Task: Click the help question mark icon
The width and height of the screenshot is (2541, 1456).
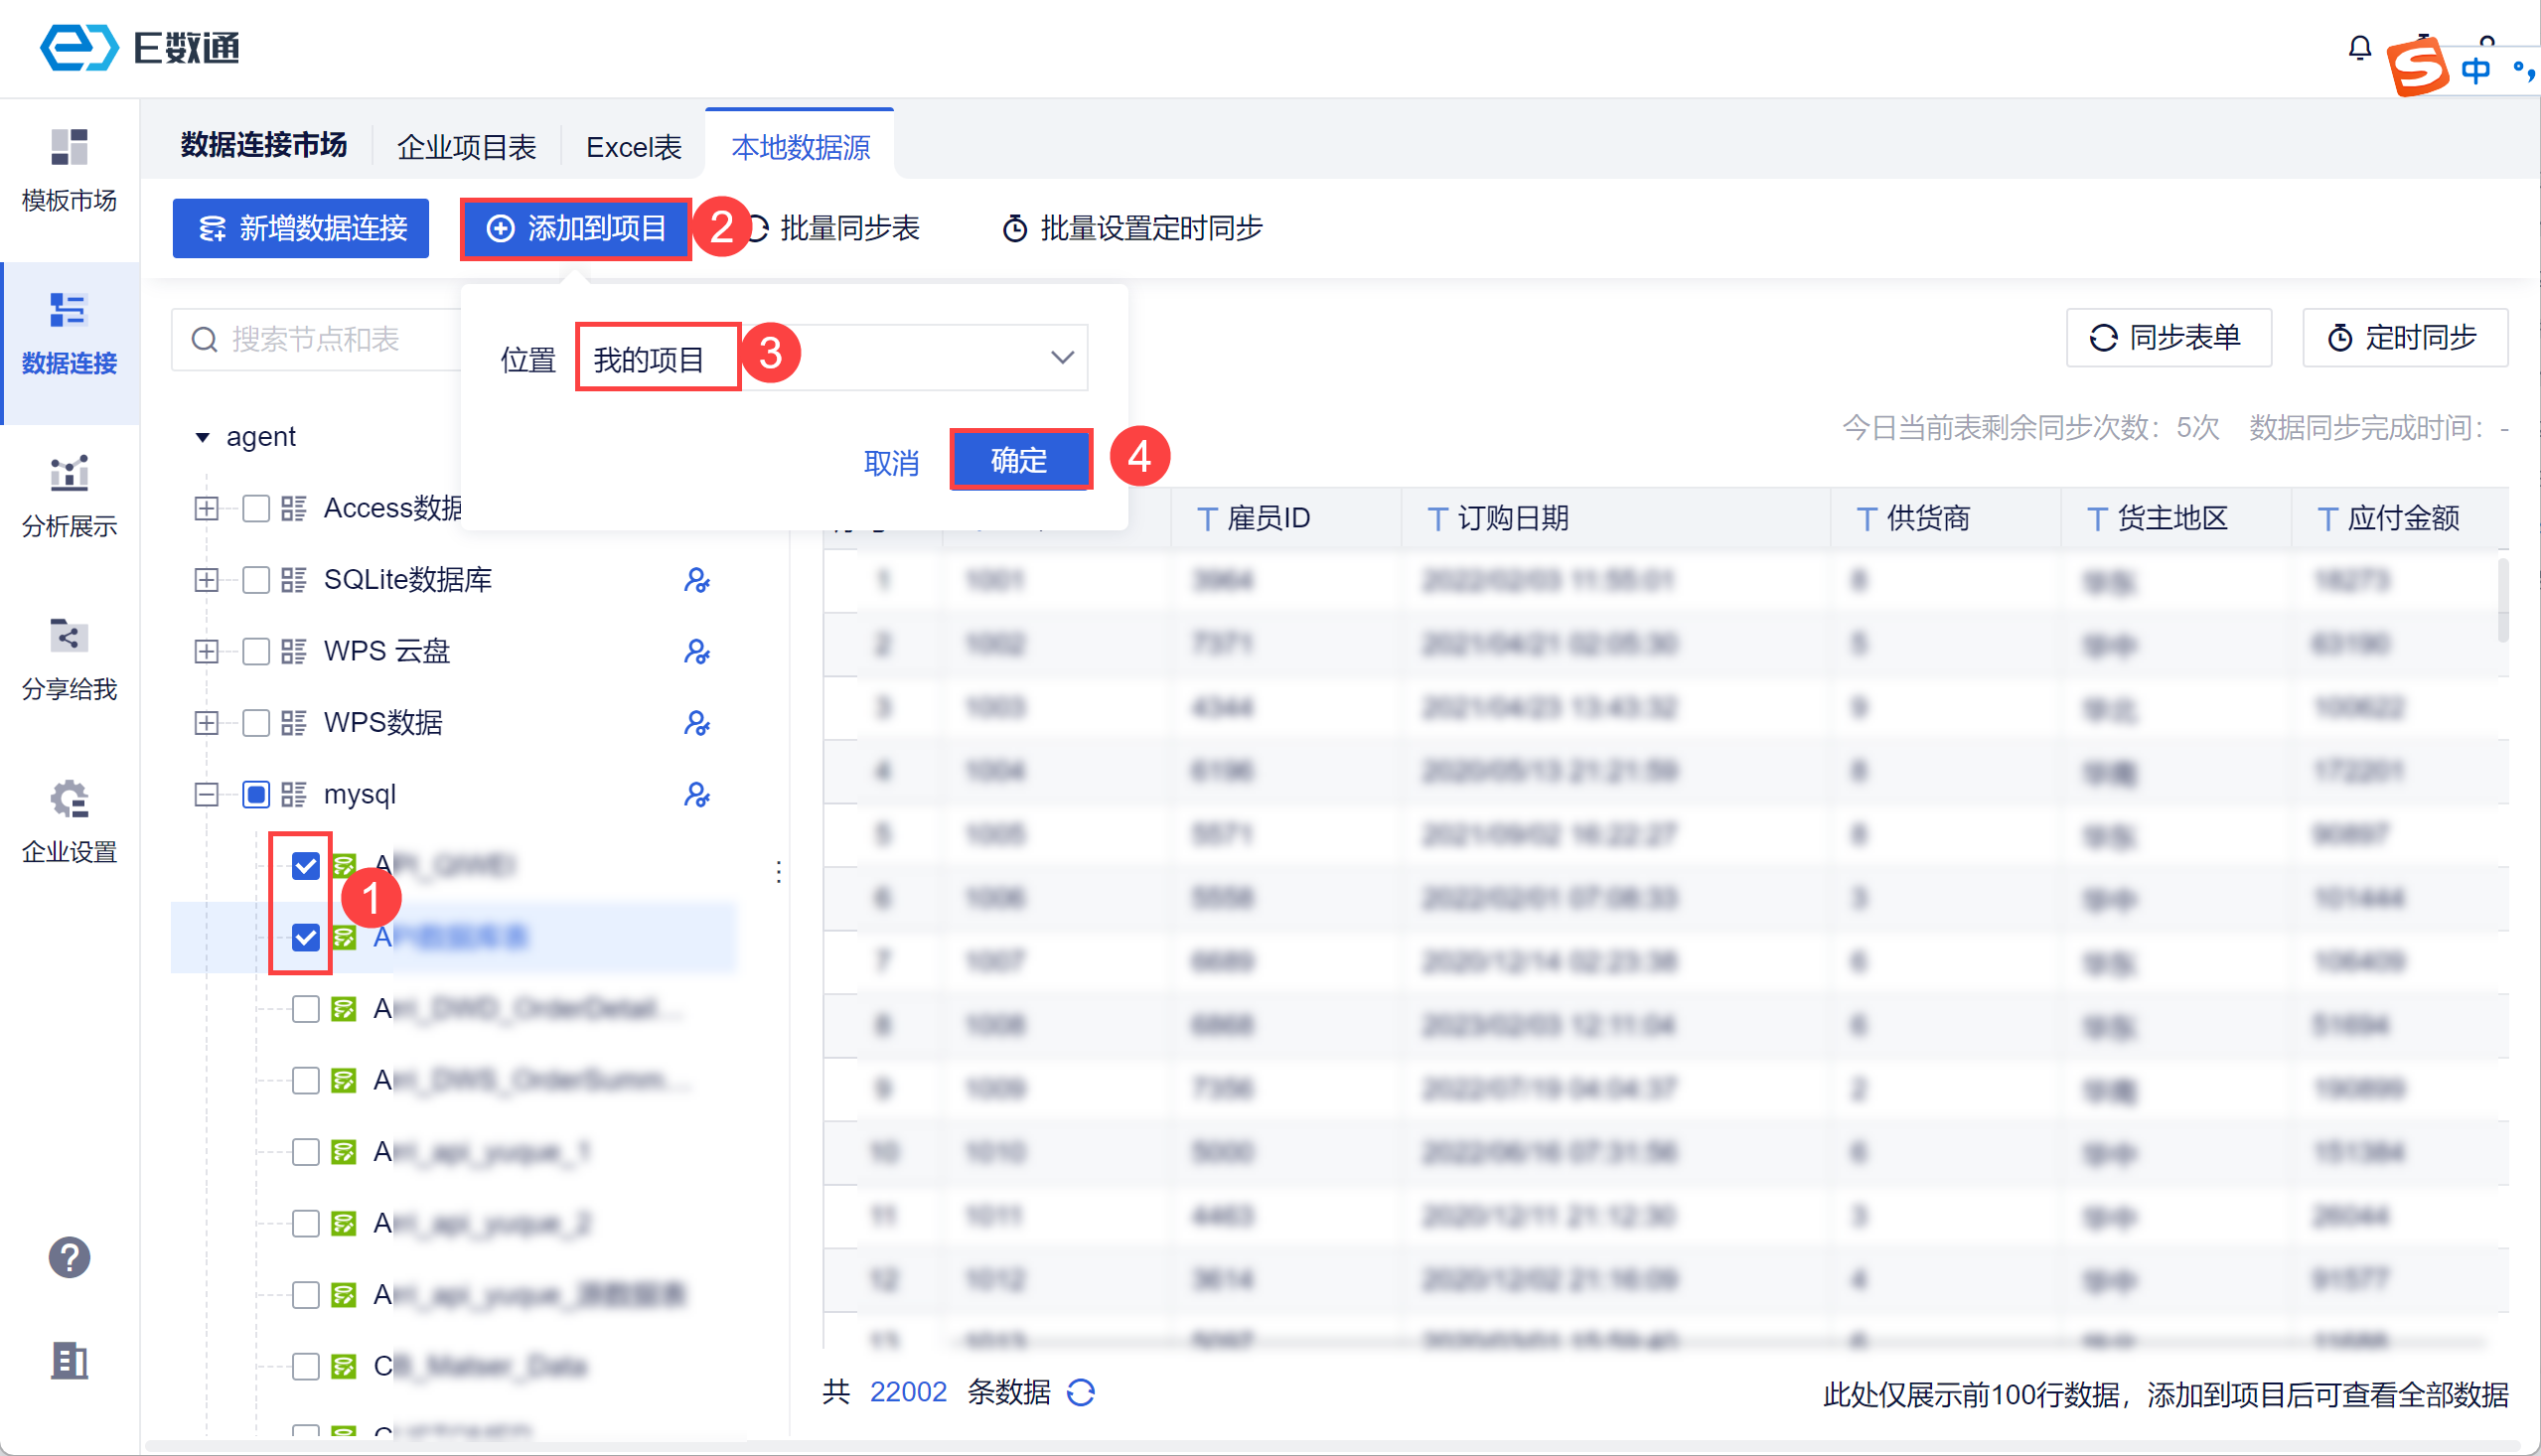Action: pyautogui.click(x=69, y=1257)
